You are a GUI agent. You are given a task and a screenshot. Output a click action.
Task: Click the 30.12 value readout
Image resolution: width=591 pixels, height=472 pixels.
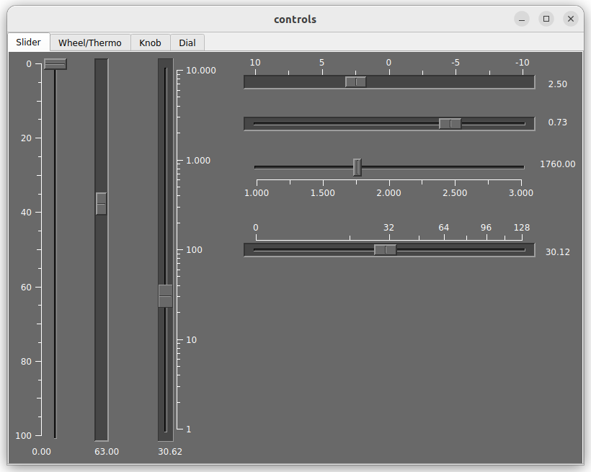(557, 251)
